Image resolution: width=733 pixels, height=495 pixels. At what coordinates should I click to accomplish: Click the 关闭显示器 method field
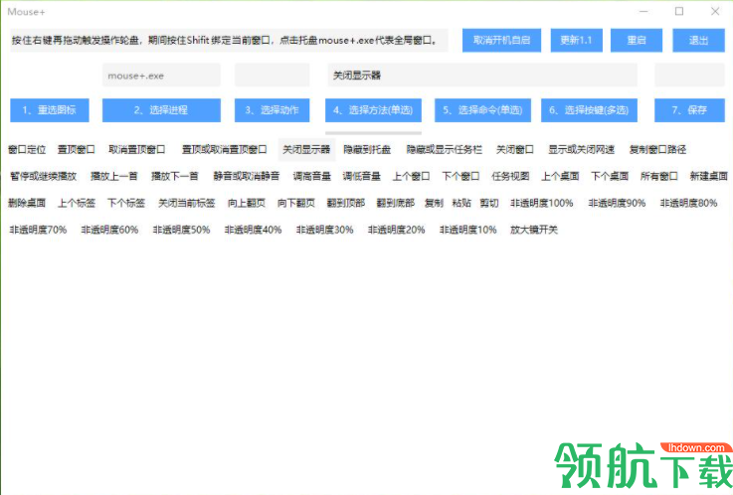[482, 76]
